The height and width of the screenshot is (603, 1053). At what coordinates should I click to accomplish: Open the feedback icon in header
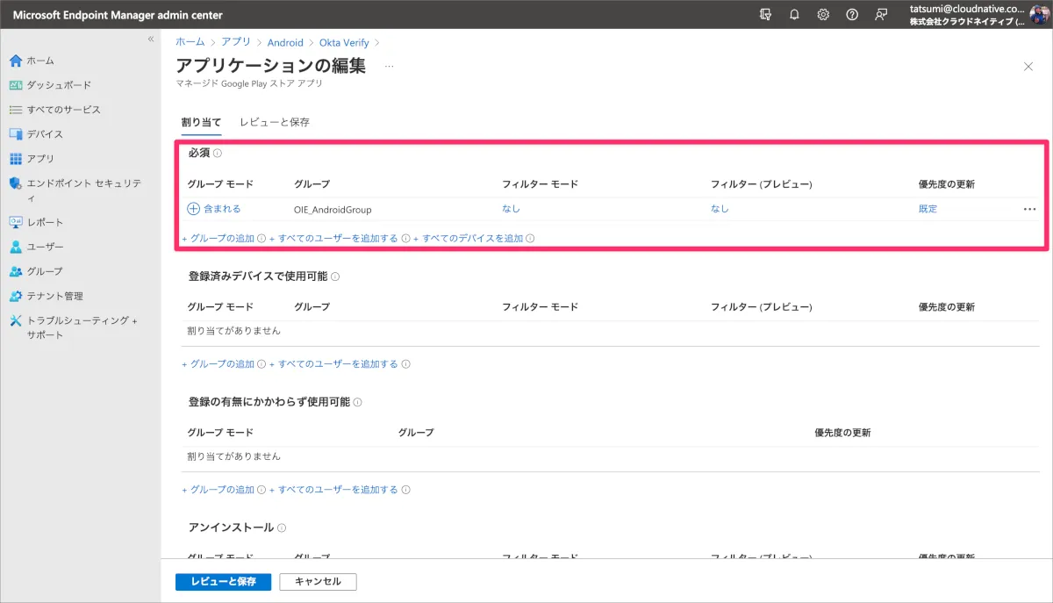pyautogui.click(x=881, y=15)
